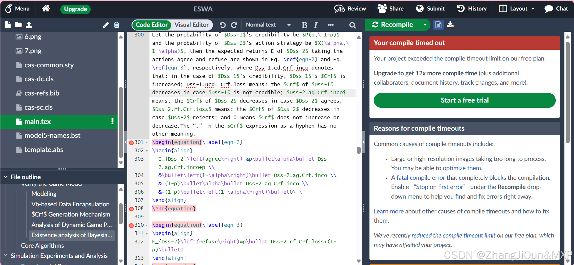Open main.tex file options menu

click(x=112, y=121)
